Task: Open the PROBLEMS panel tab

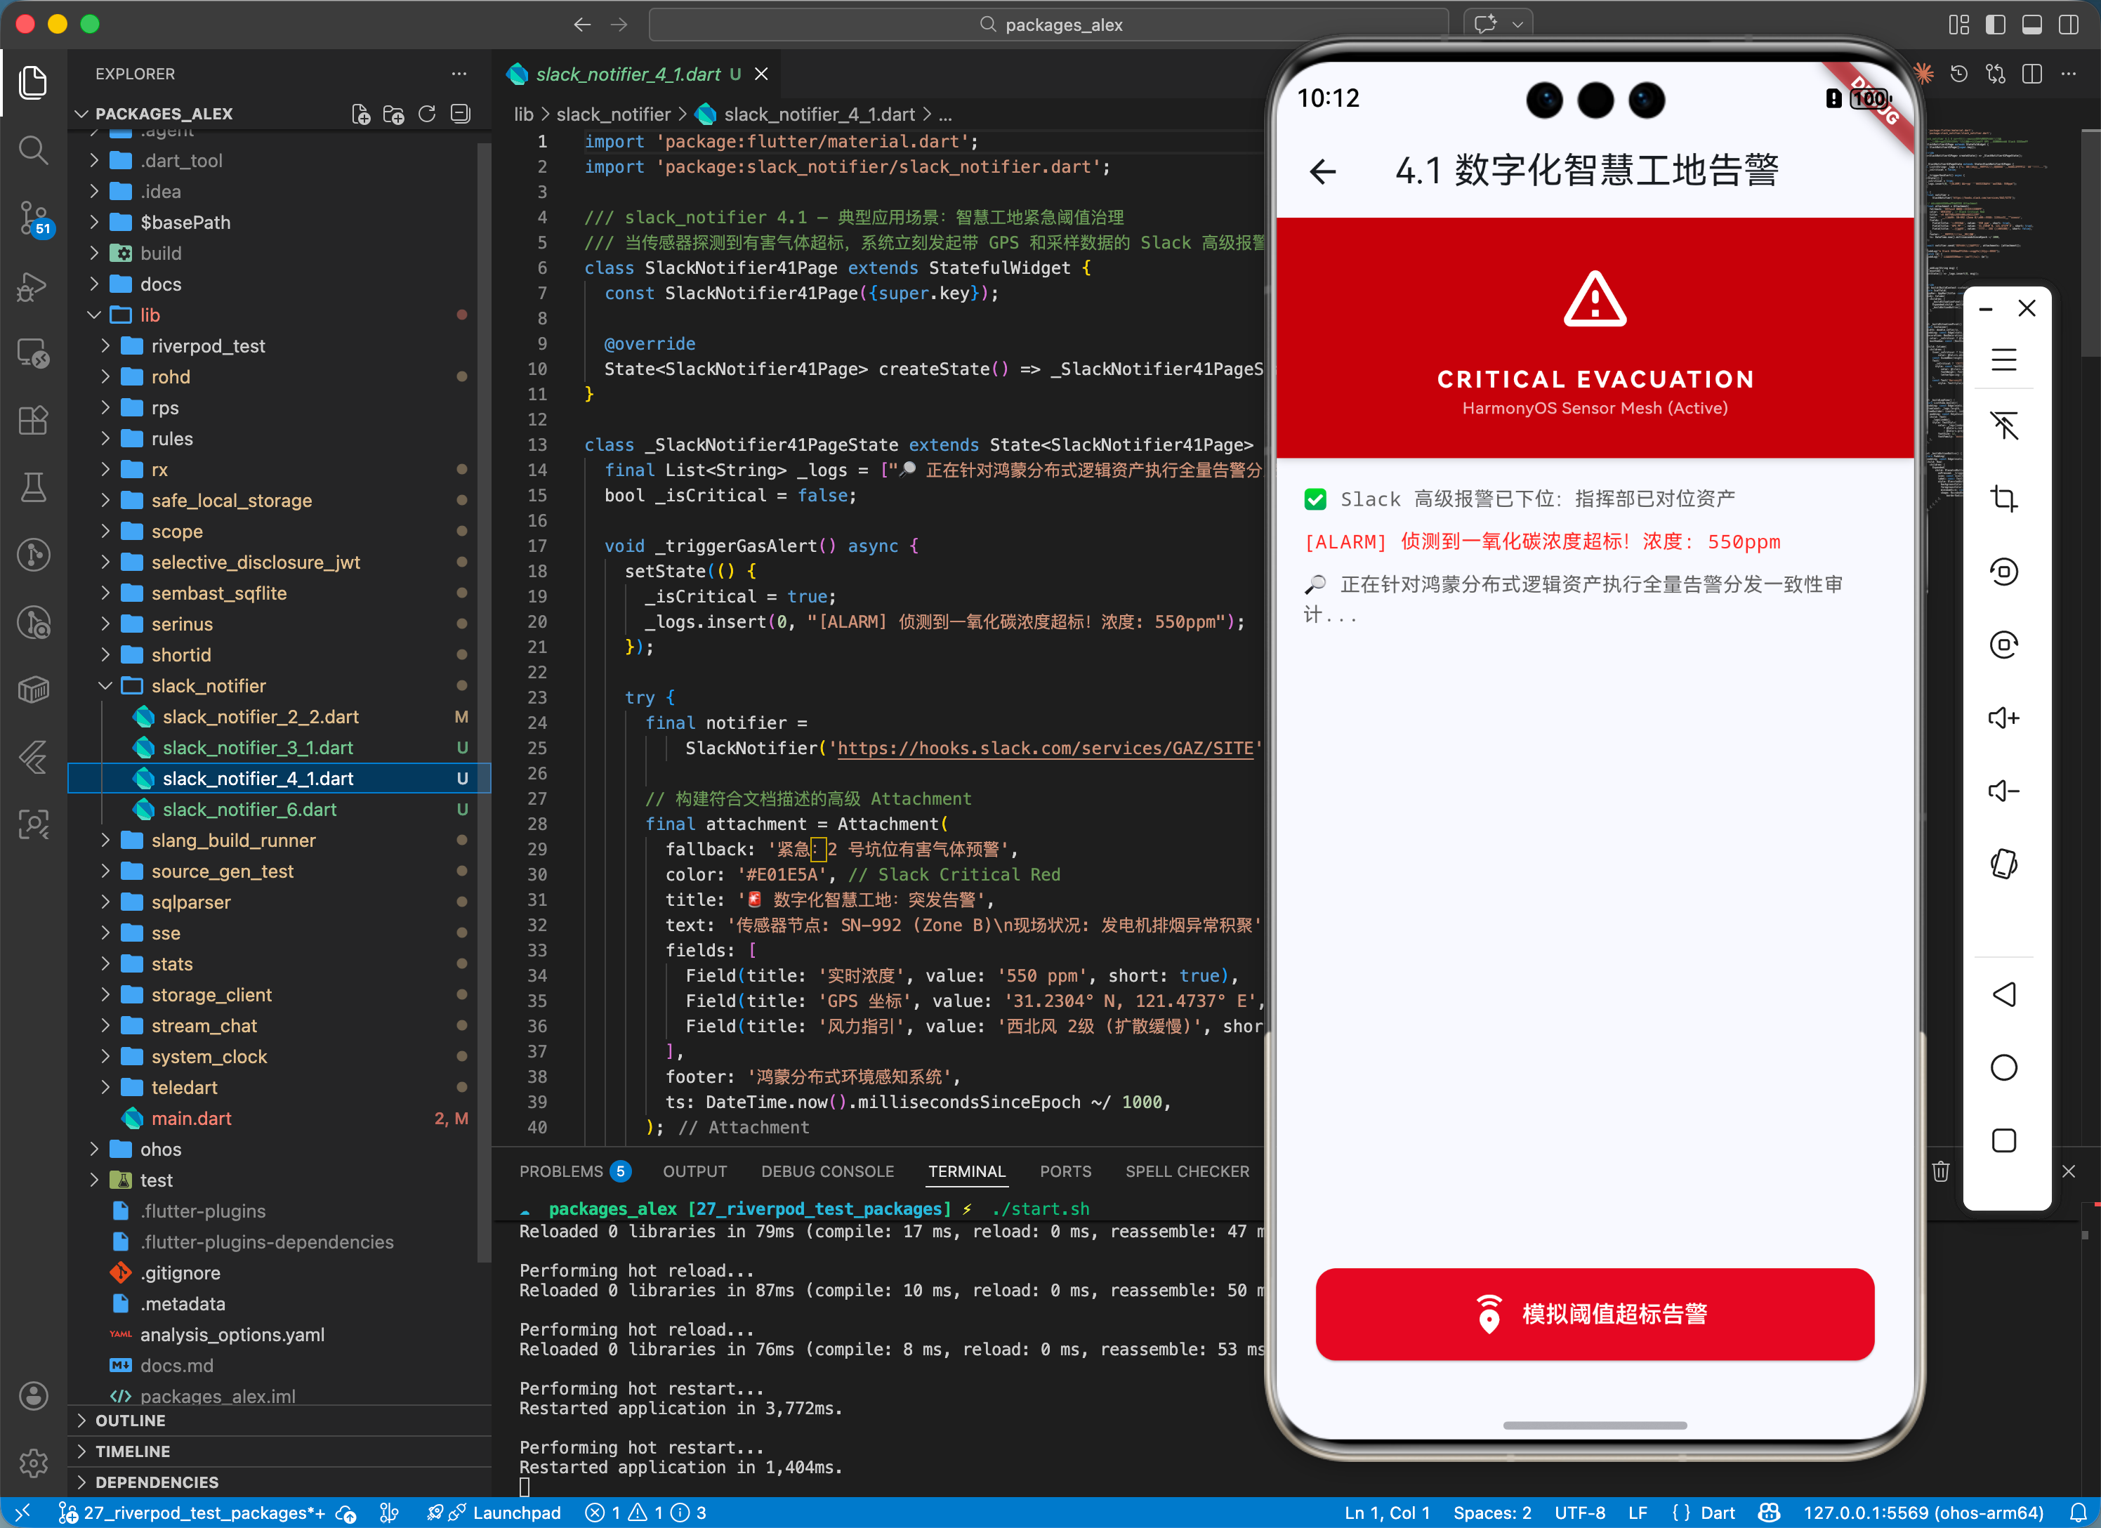Action: (x=561, y=1171)
